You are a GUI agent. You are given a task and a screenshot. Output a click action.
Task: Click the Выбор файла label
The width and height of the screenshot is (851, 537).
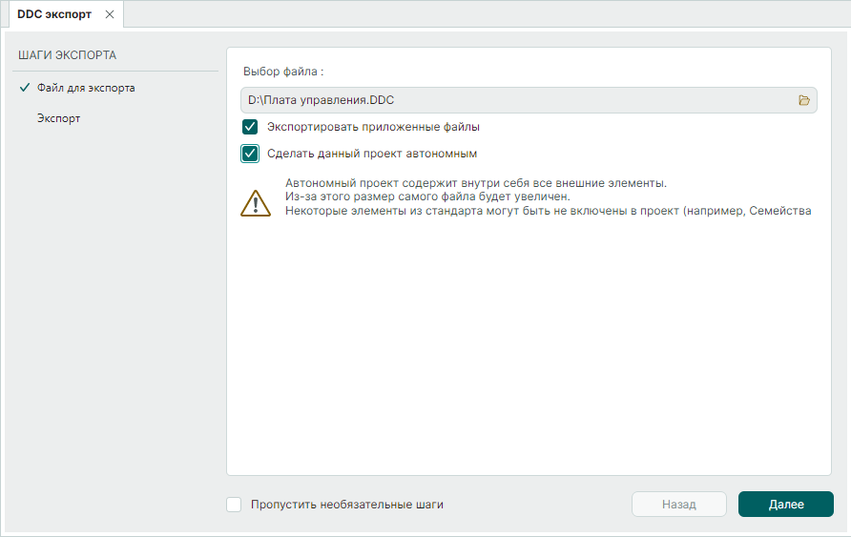[283, 71]
